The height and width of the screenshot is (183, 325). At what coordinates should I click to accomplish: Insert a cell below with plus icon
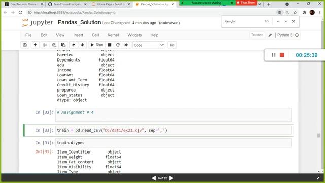(35, 45)
